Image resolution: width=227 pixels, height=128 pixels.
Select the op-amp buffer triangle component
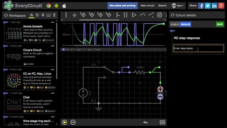pos(134,15)
